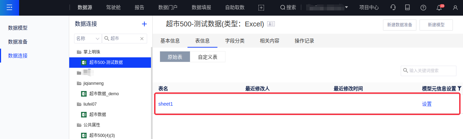This screenshot has height=139, width=463.
Task: Click the 新建模型 button
Action: 436,25
